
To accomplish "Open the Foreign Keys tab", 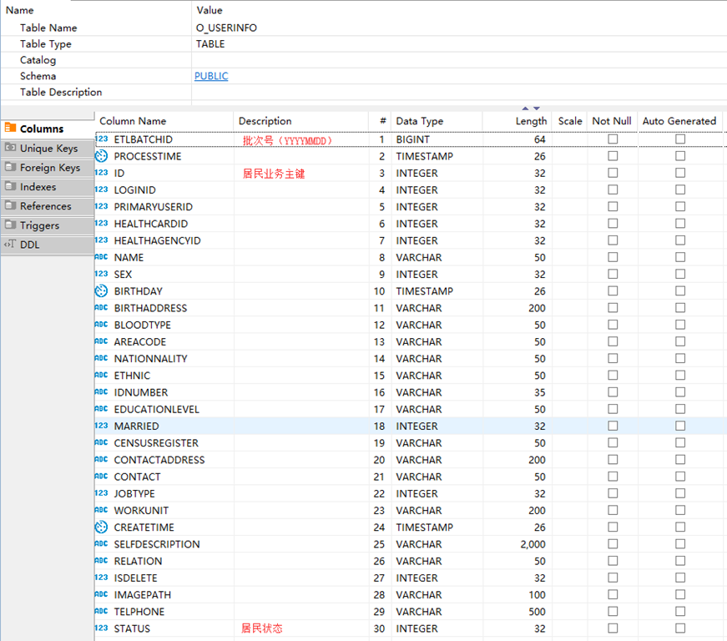I will (x=48, y=167).
